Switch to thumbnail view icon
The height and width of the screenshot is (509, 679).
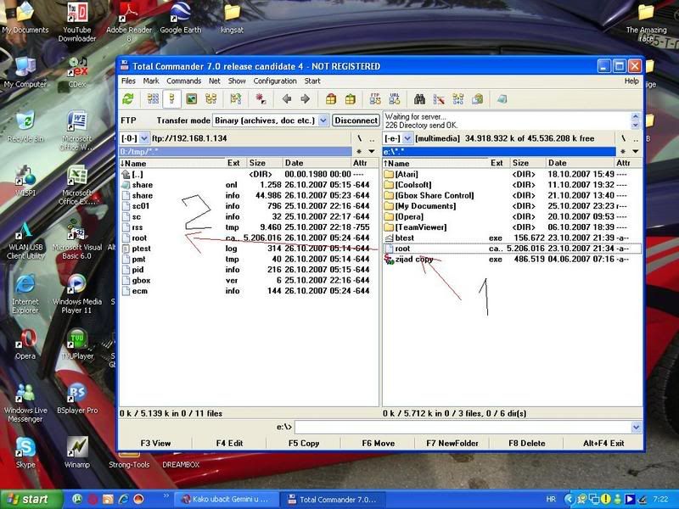(x=192, y=99)
